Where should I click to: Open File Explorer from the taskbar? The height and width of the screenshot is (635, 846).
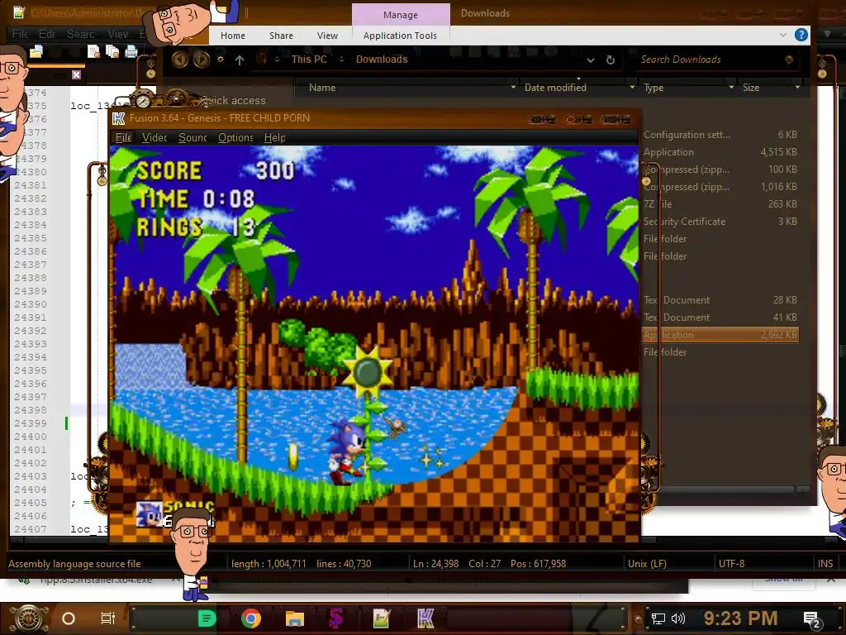coord(295,618)
